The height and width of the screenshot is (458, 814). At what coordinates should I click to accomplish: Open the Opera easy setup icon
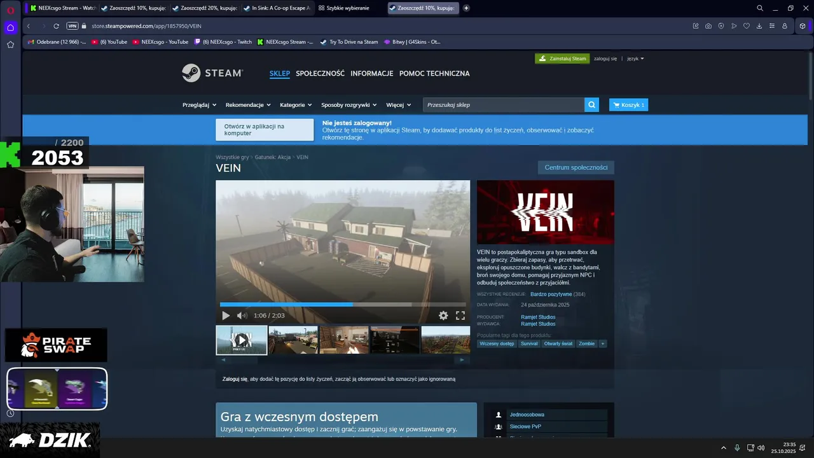pos(772,26)
